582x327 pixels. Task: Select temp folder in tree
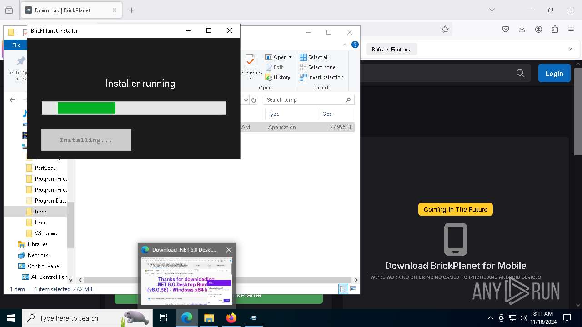[x=36, y=212]
